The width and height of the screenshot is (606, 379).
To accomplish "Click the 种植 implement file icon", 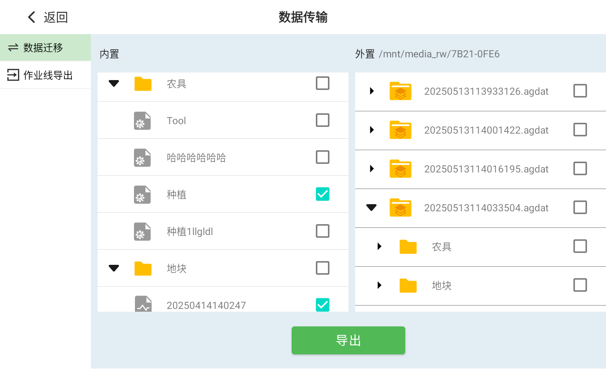I will (x=143, y=195).
